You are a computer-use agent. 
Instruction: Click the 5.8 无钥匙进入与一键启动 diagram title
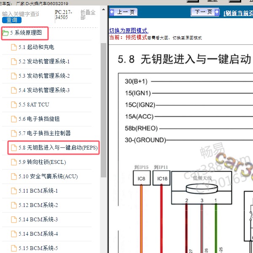[184, 59]
